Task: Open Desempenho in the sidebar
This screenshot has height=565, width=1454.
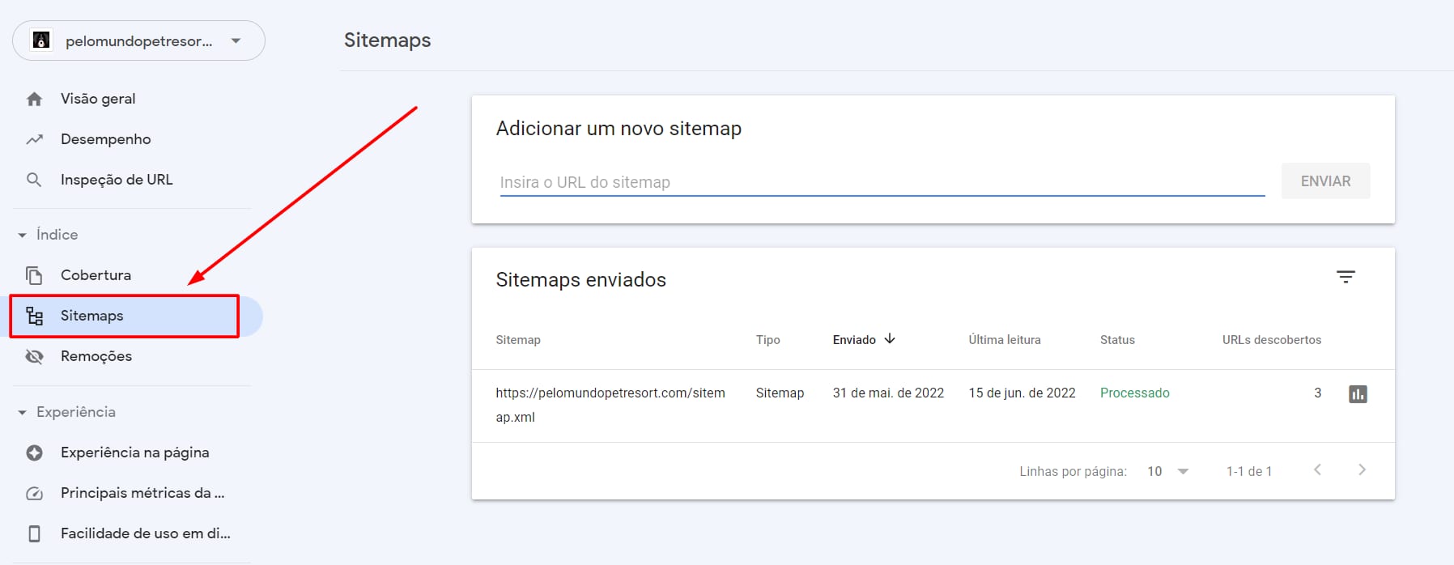Action: pyautogui.click(x=105, y=139)
